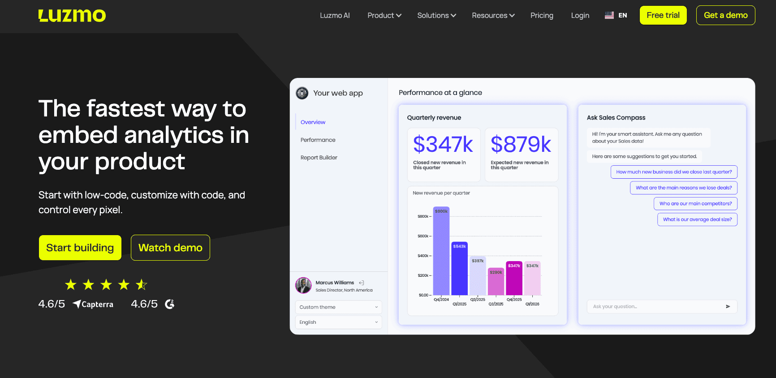776x378 pixels.
Task: Click the 'Ask Sales Compass' title
Action: (616, 118)
